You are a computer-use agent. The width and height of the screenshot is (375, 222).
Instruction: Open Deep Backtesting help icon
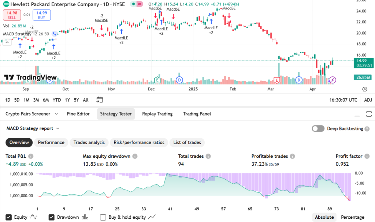click(x=367, y=129)
